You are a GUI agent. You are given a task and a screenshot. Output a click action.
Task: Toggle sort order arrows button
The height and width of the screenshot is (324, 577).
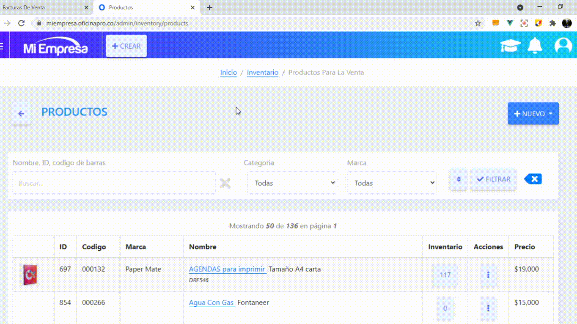(x=459, y=179)
